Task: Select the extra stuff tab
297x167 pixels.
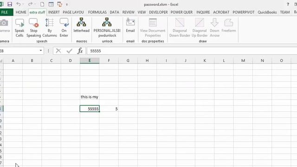Action: (37, 13)
